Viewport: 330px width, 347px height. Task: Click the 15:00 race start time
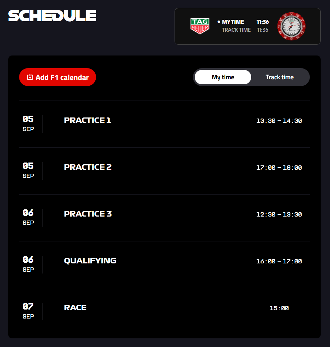pos(279,308)
